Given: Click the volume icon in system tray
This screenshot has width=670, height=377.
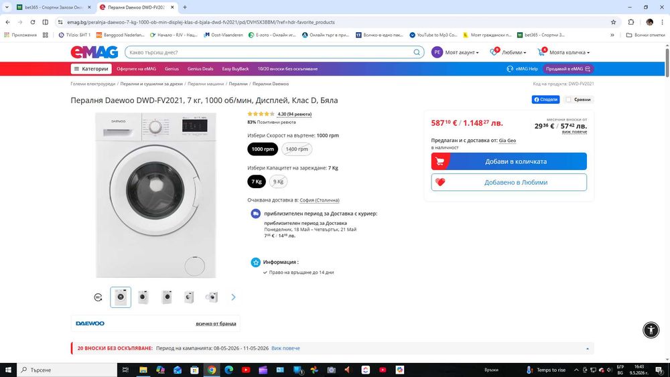Looking at the screenshot, I should click(x=610, y=370).
